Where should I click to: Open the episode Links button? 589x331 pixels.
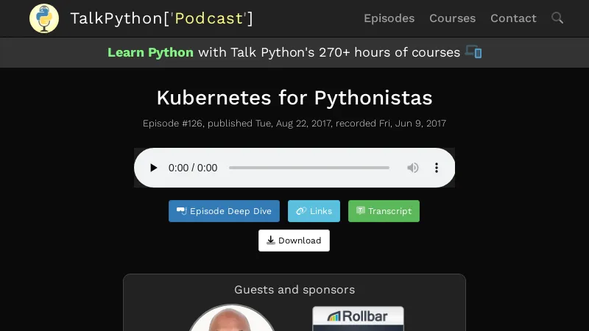(314, 211)
